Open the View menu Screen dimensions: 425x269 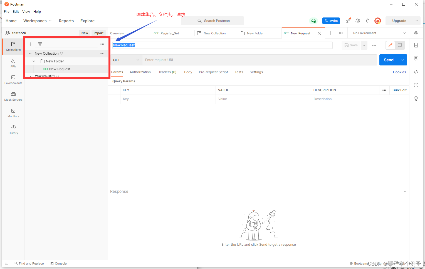point(26,12)
